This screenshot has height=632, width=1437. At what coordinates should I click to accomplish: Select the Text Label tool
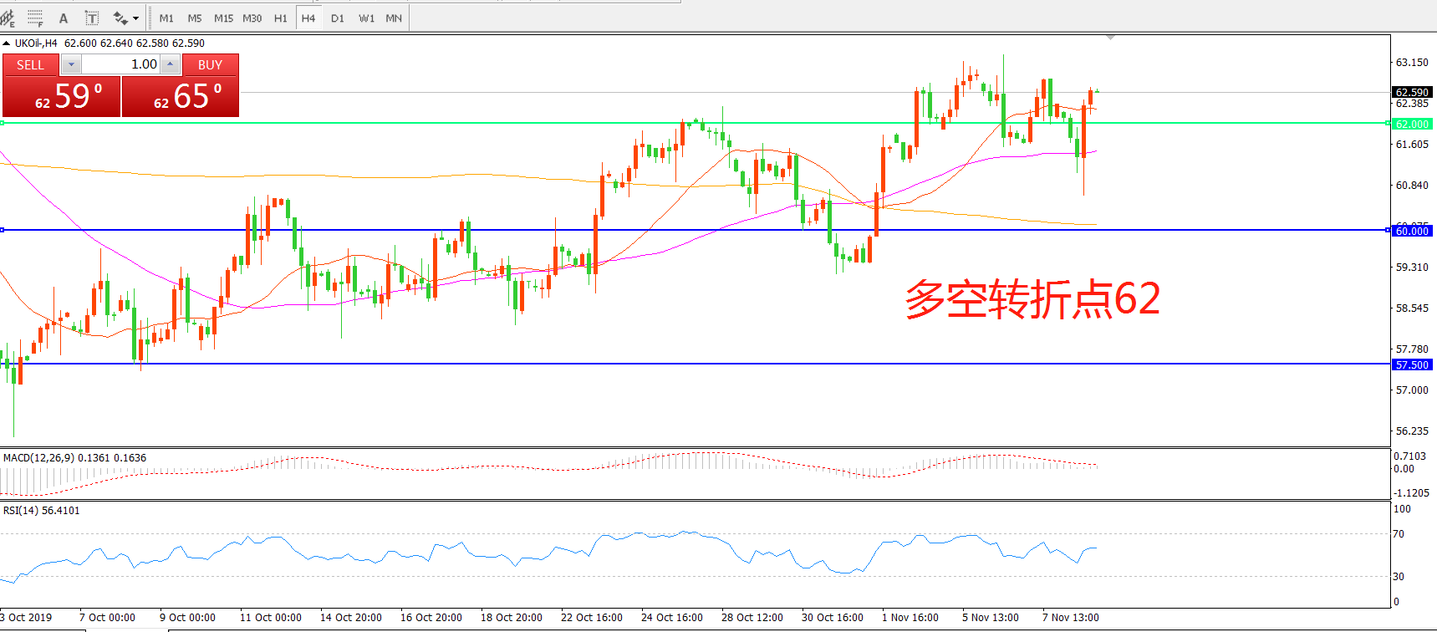(x=92, y=18)
